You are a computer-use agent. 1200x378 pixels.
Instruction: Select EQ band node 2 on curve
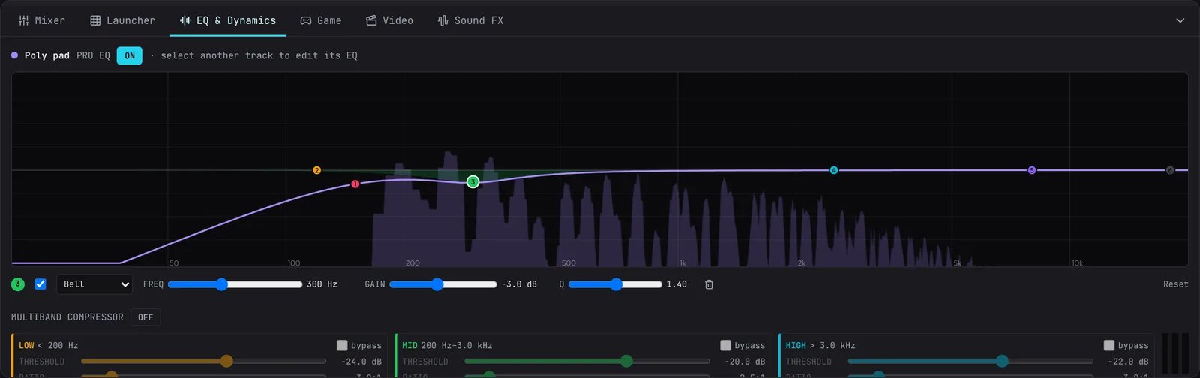click(x=316, y=170)
